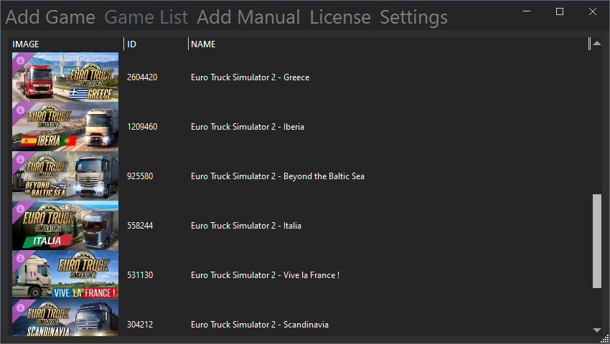Click the Scandinavia DLC cover thumbnail
The image size is (610, 344).
pos(65,318)
